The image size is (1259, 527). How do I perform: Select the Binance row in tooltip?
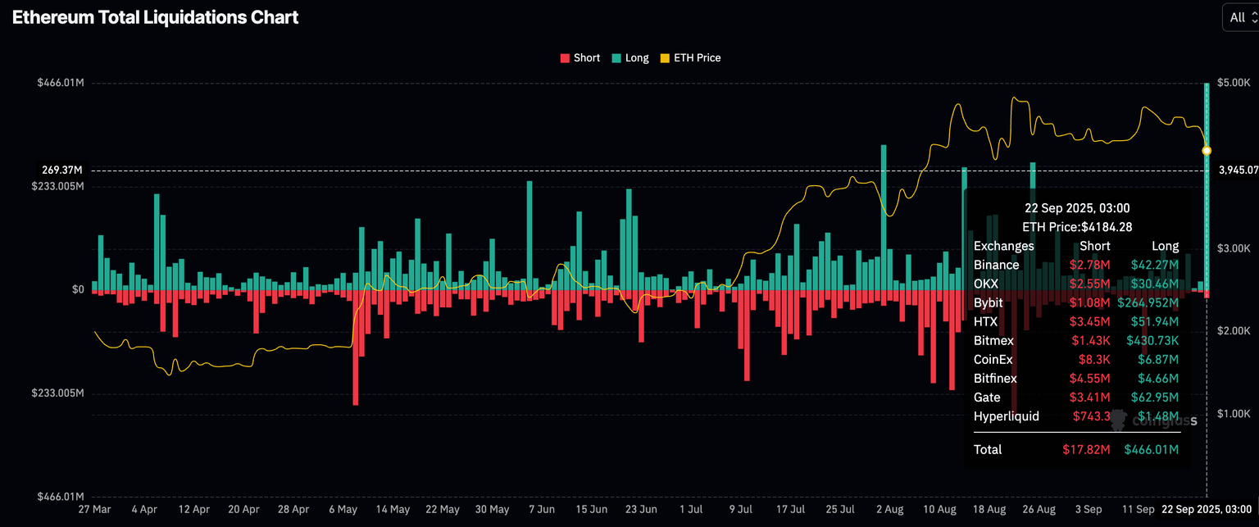(x=1075, y=265)
